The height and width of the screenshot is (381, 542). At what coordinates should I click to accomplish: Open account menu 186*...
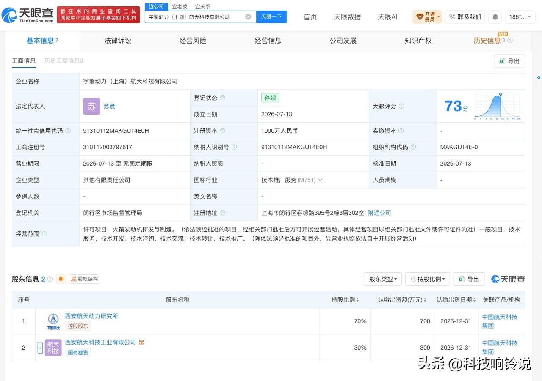pos(520,17)
